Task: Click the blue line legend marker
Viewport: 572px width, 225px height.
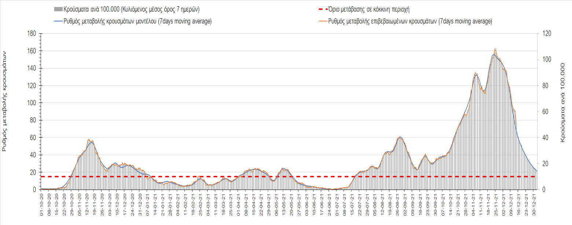Action: coord(58,22)
